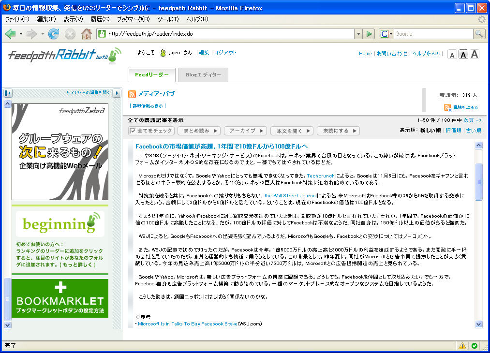Click the site identity icon in the address bar
Screen dimensions: 490x353
pyautogui.click(x=102, y=34)
